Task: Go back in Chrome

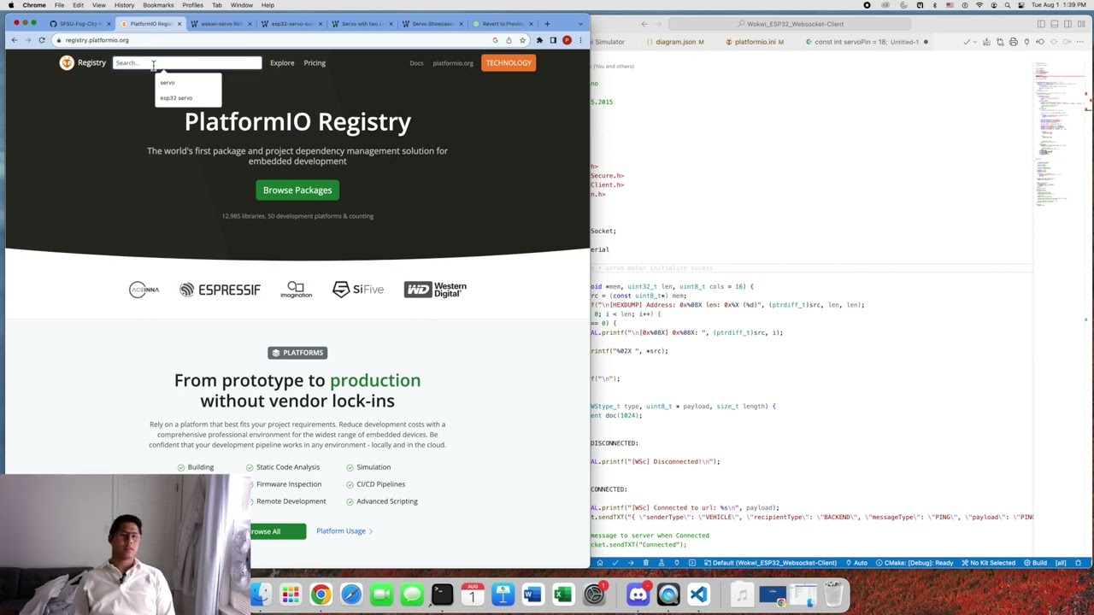Action: tap(15, 40)
